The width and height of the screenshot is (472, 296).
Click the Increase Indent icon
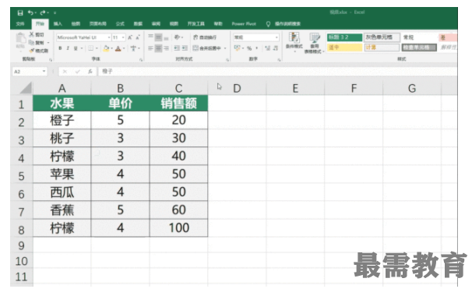185,48
